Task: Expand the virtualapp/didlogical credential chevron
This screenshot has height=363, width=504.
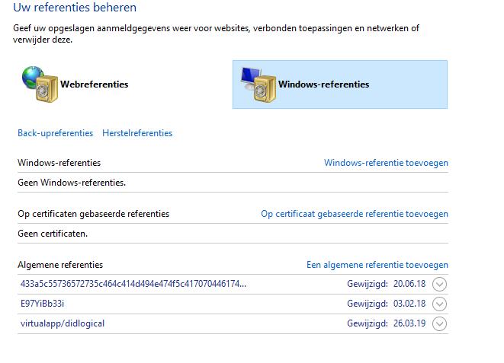Action: (439, 324)
